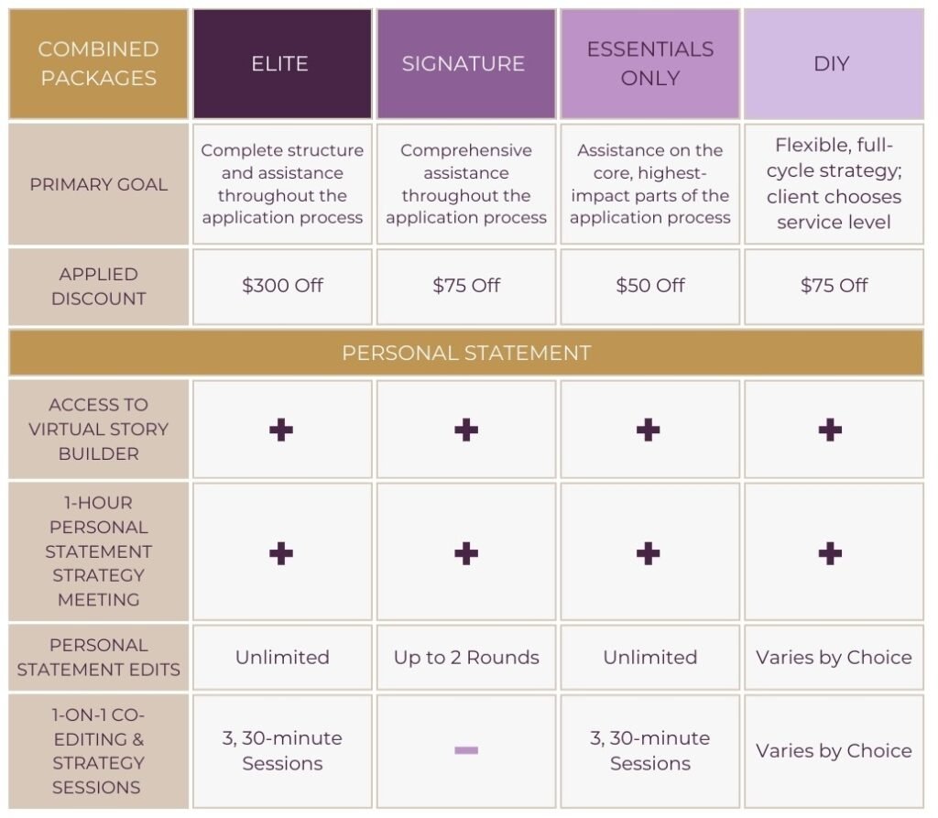The width and height of the screenshot is (938, 818).
Task: Click the Signature Virtual Story Builder plus icon
Action: point(466,430)
